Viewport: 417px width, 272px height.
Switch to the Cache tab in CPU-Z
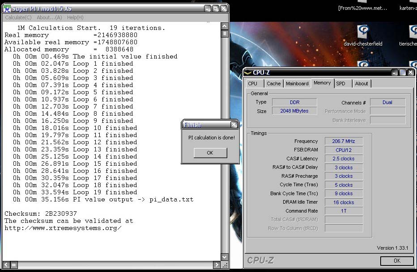point(274,84)
